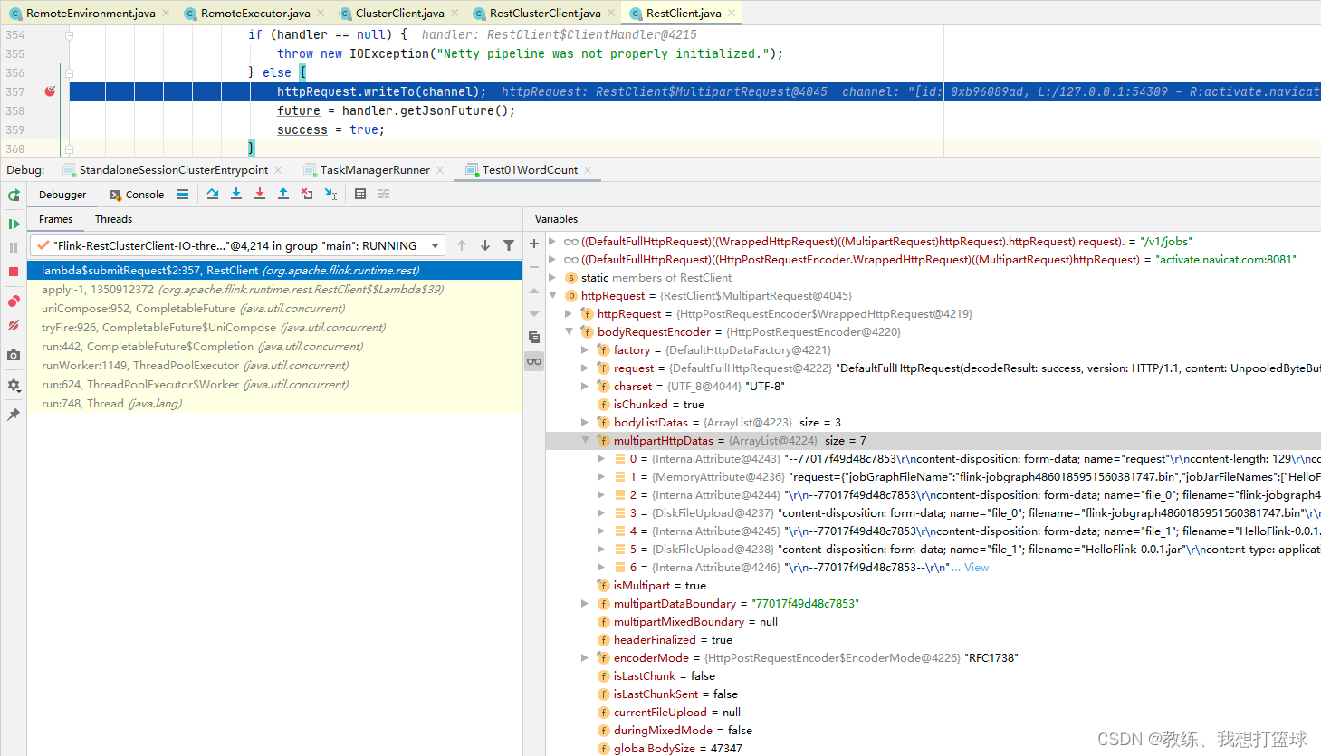The width and height of the screenshot is (1321, 756).
Task: Take a thread dump with the camera icon
Action: (14, 355)
